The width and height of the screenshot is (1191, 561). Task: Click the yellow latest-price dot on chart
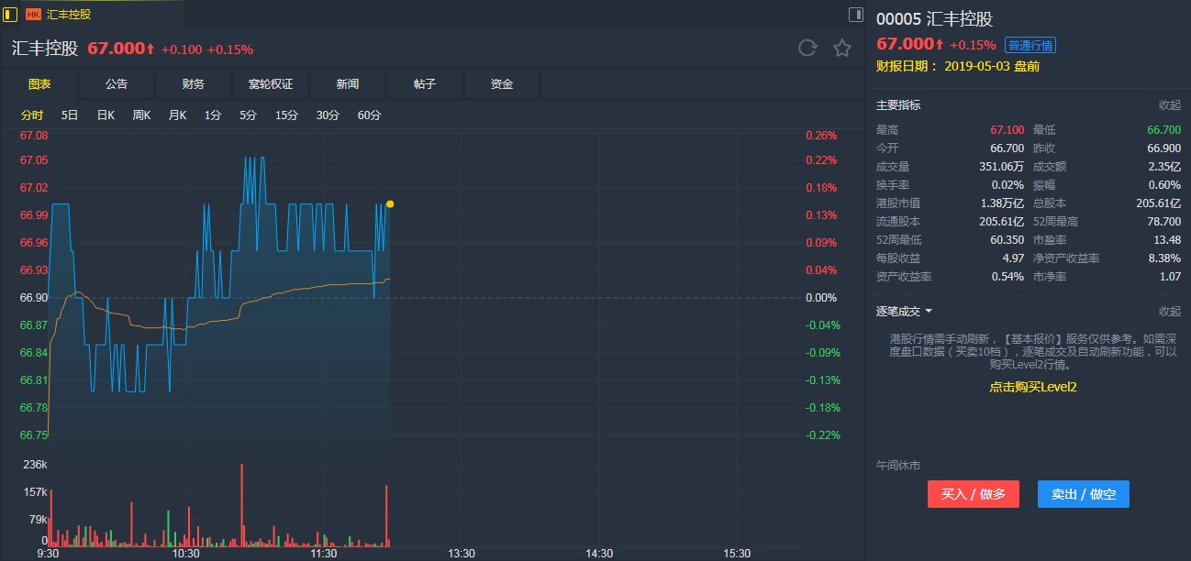pos(390,203)
